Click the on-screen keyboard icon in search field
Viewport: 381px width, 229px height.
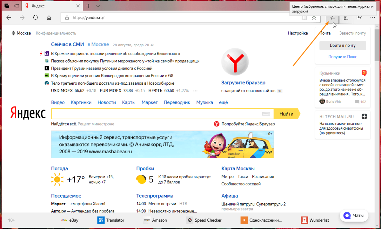pos(267,114)
